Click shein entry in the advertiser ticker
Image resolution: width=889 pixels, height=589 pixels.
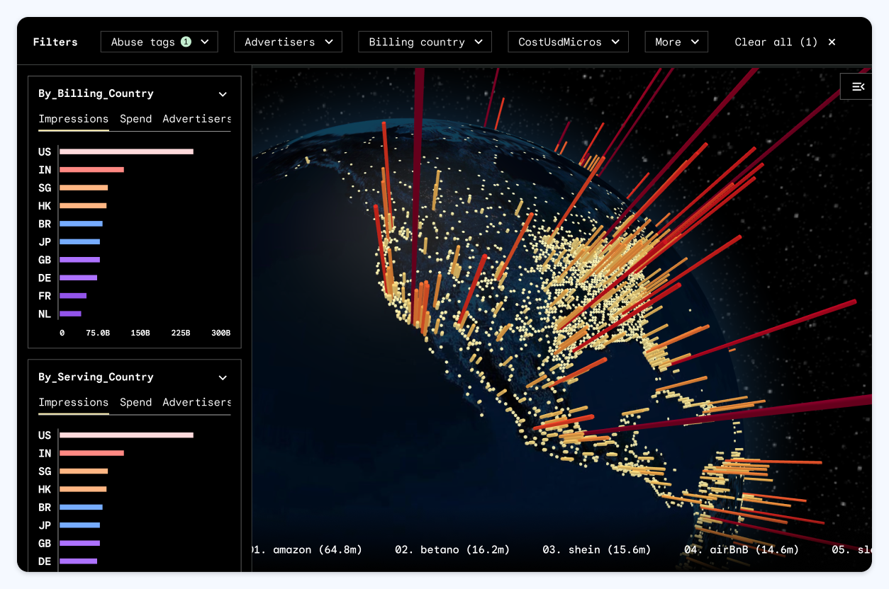(x=596, y=549)
